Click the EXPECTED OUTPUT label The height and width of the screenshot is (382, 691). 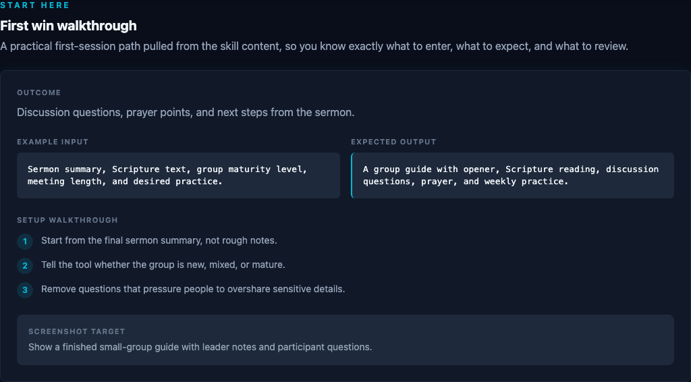coord(393,142)
